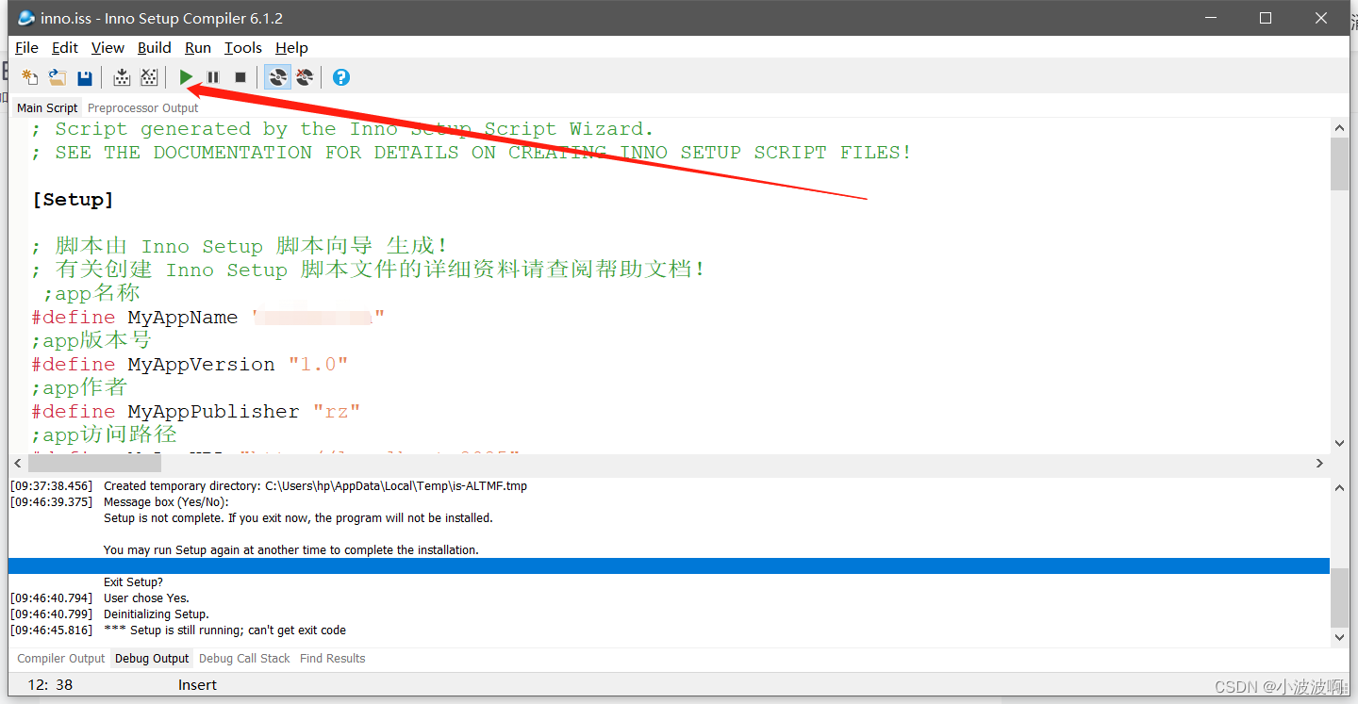Screen dimensions: 1358x704
Task: Click the 'SEE THE DOCUMENTATION' comment line
Action: tap(472, 153)
